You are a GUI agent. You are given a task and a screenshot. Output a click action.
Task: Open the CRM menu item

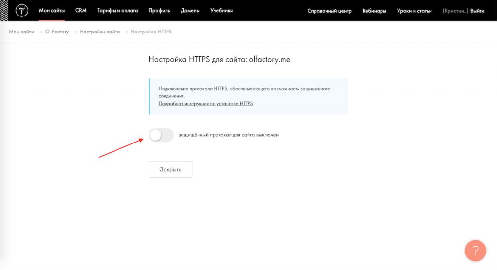click(x=81, y=11)
